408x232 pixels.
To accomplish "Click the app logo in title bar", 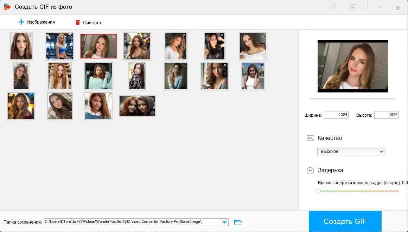I will 7,7.
